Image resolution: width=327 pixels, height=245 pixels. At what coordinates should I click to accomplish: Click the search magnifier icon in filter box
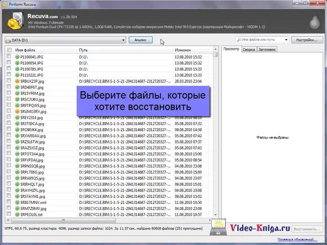239,39
